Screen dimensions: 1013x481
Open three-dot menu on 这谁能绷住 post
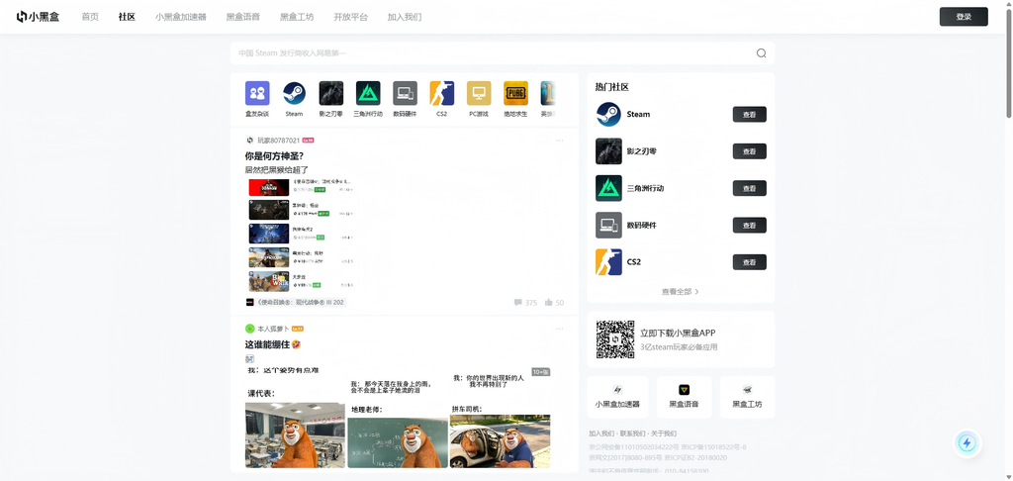coord(560,329)
